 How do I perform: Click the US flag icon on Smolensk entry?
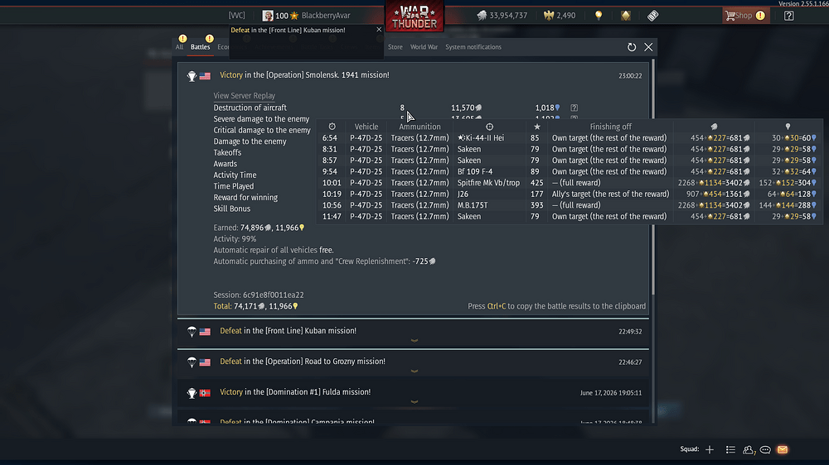point(205,76)
